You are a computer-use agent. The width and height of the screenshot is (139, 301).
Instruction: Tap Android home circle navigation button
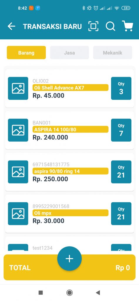pos(69,292)
